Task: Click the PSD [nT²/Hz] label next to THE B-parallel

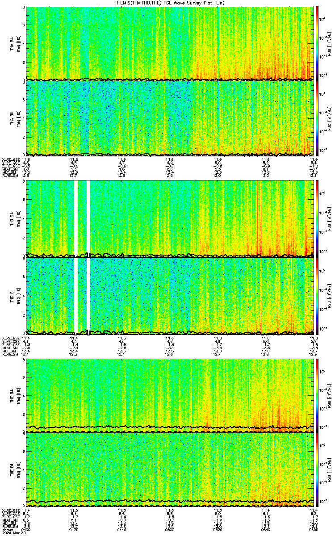Action: 330,470
